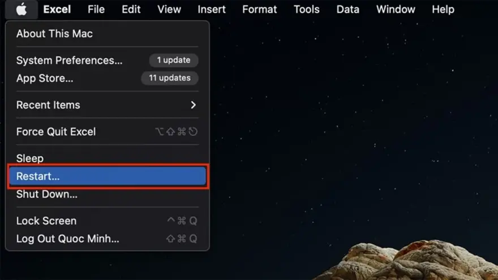
Task: Open the Apple logo menu
Action: coord(22,10)
